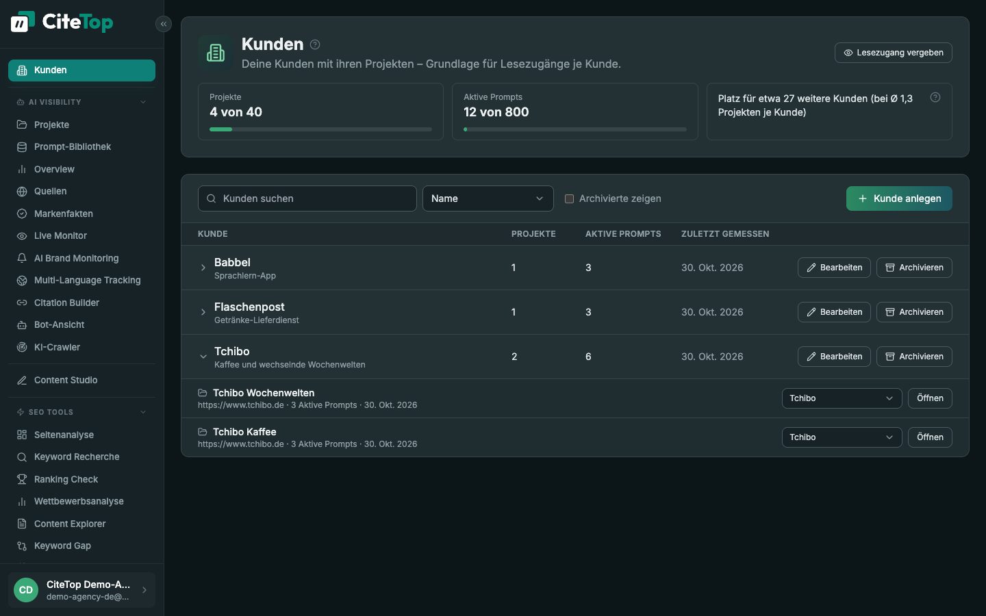
Task: Click the folder icon beside Tchibo Wochenwelten
Action: [203, 393]
